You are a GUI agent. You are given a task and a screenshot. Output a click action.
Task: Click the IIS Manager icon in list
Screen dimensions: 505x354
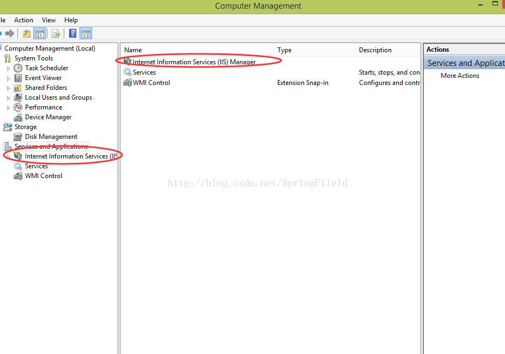[127, 62]
